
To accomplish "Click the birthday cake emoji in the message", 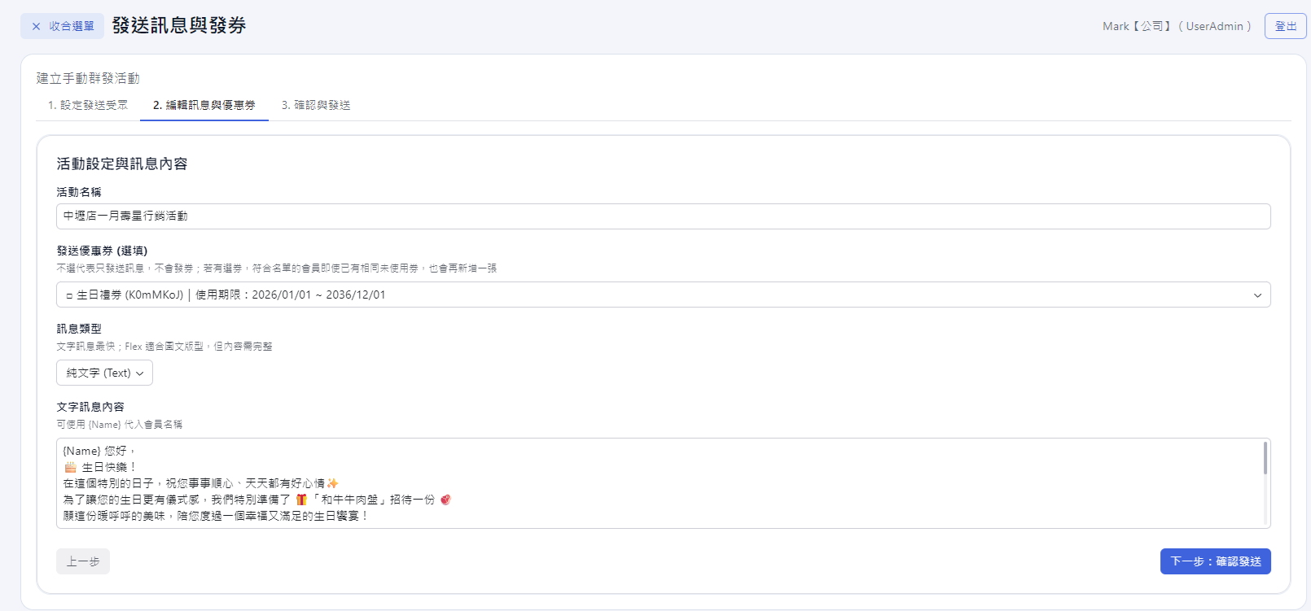I will tap(70, 467).
